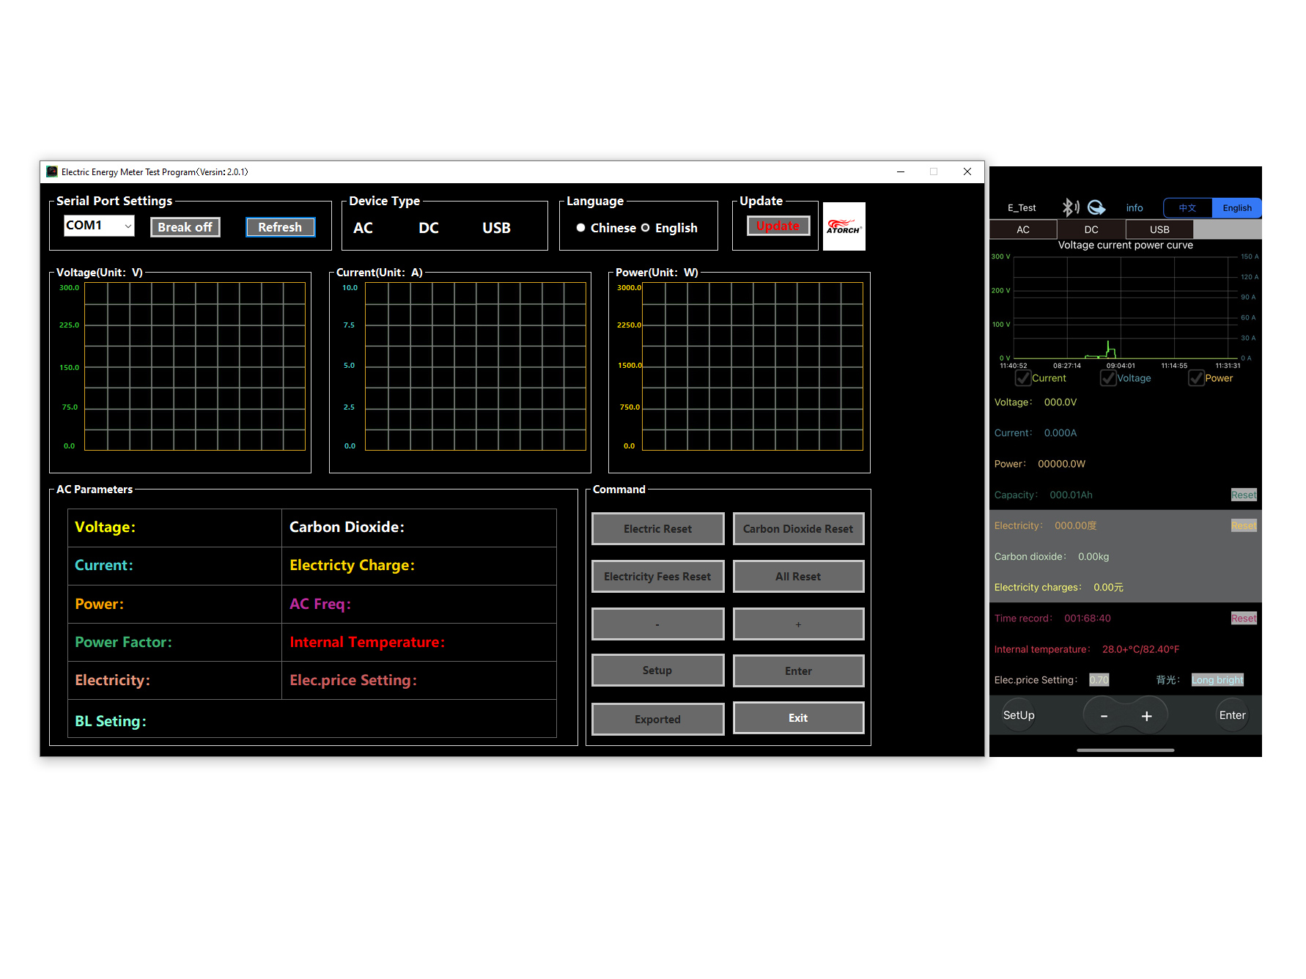
Task: Click the Bluetooth icon in the phone app header
Action: [x=1069, y=207]
